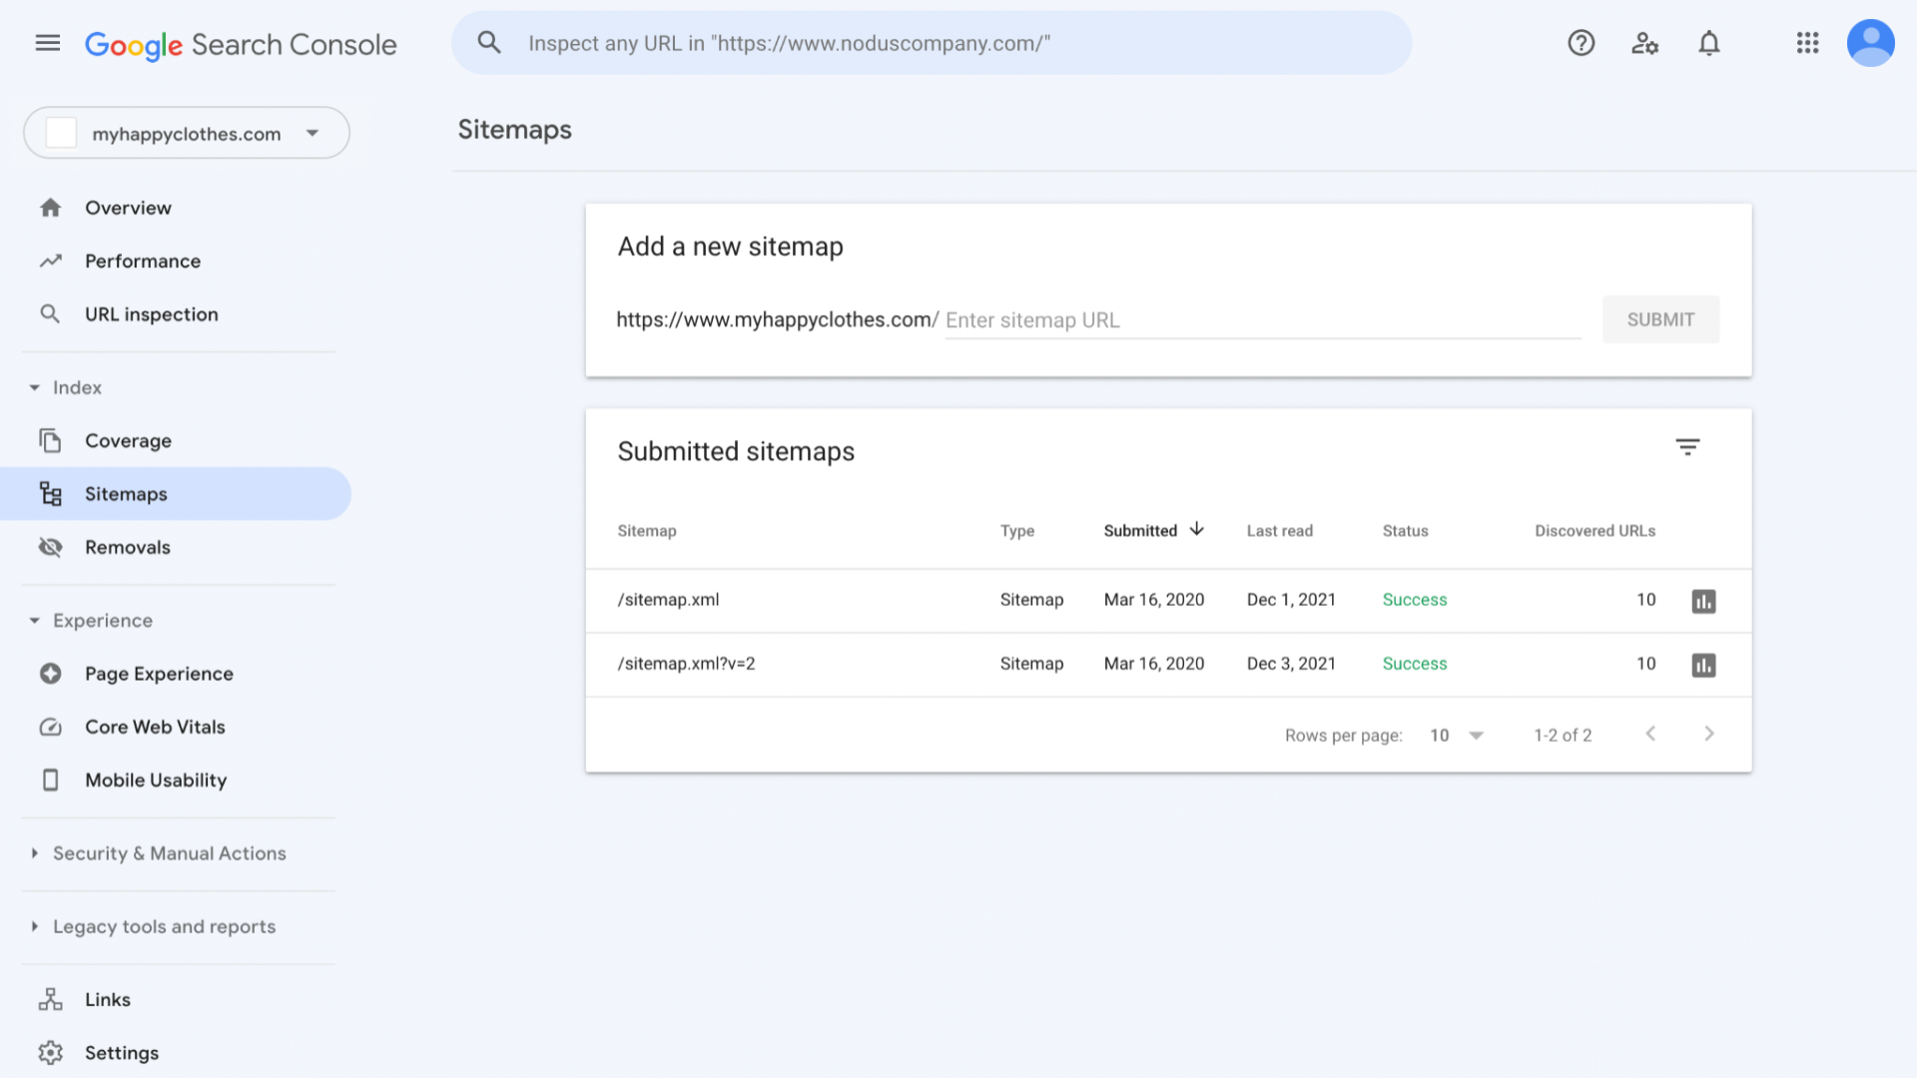Open the Help icon
Image resolution: width=1917 pixels, height=1078 pixels.
point(1581,43)
